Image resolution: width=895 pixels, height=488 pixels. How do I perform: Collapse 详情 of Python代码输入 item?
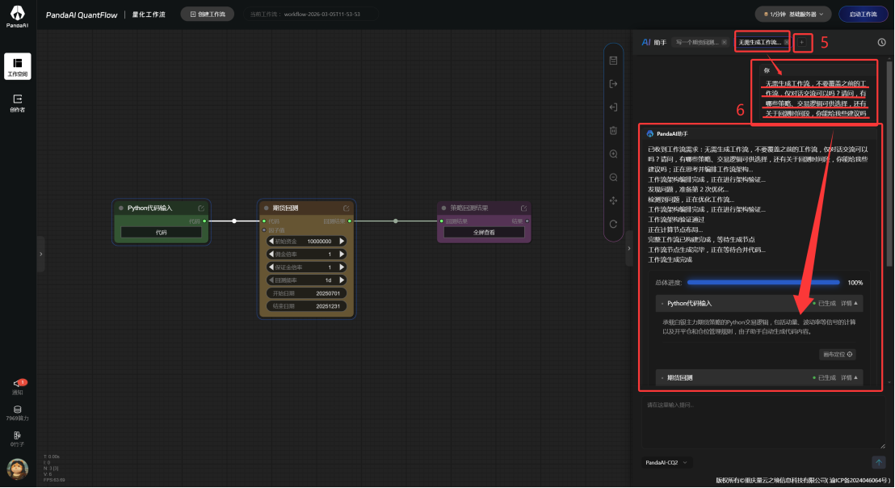coord(849,304)
